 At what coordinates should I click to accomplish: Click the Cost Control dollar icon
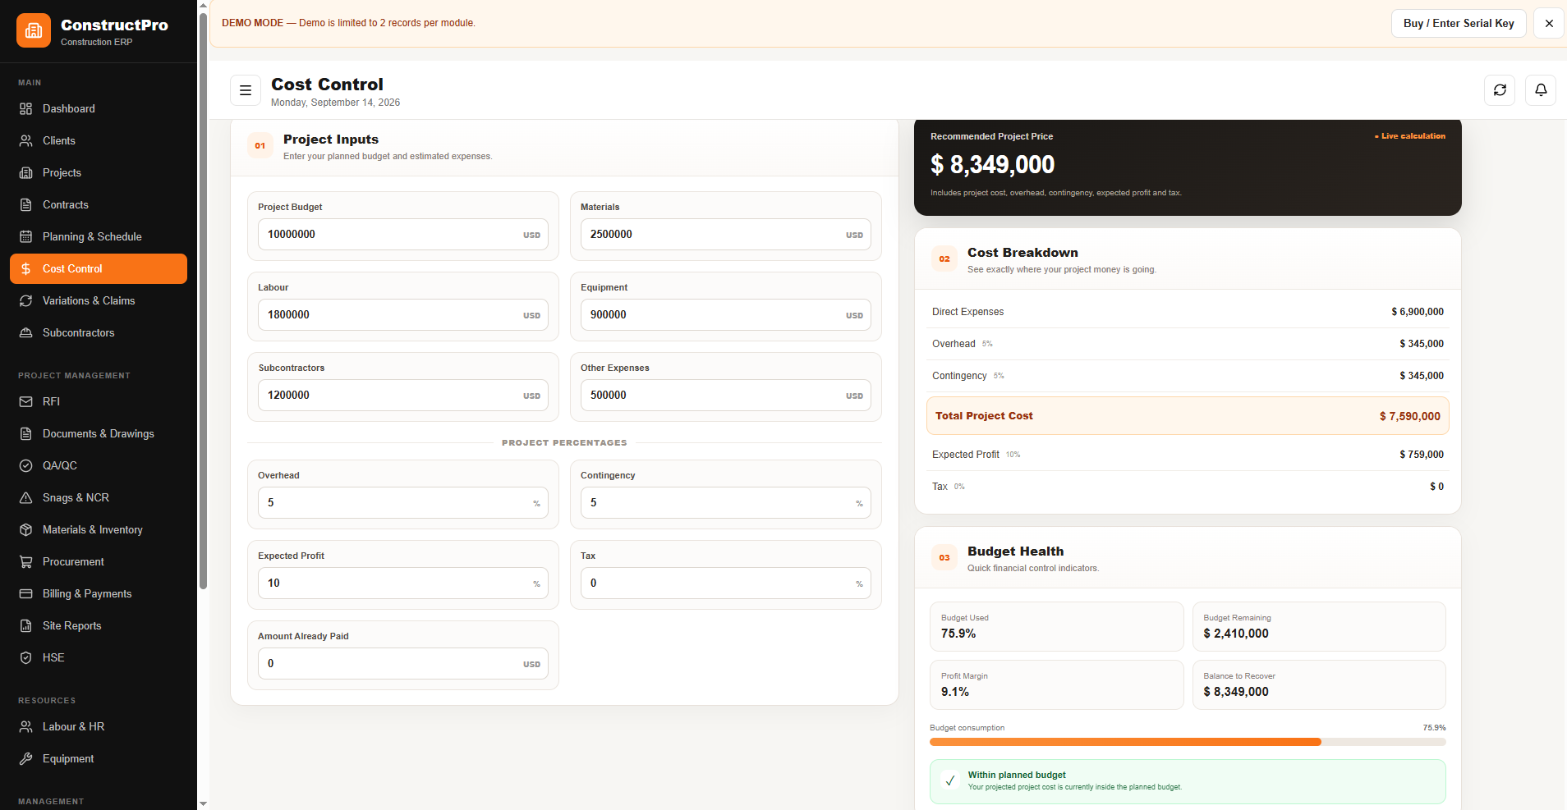click(x=26, y=269)
